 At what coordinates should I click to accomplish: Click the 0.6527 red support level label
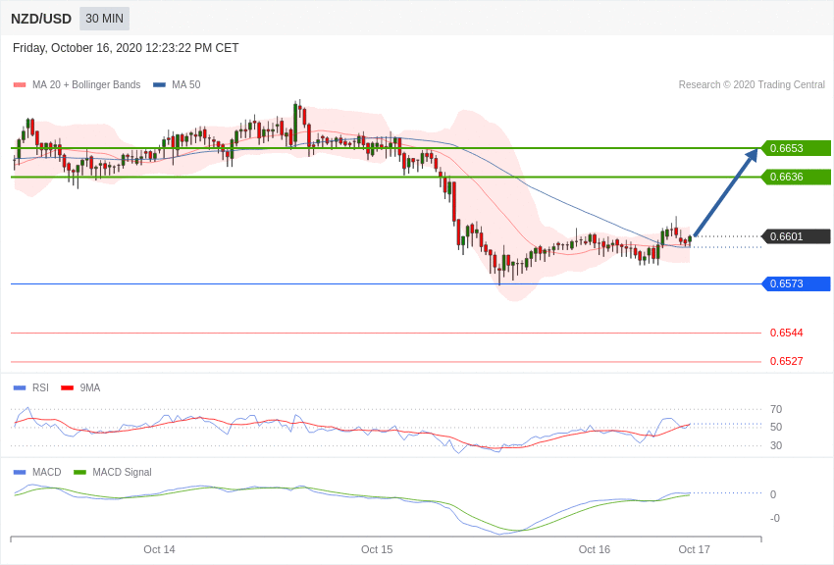tap(786, 361)
